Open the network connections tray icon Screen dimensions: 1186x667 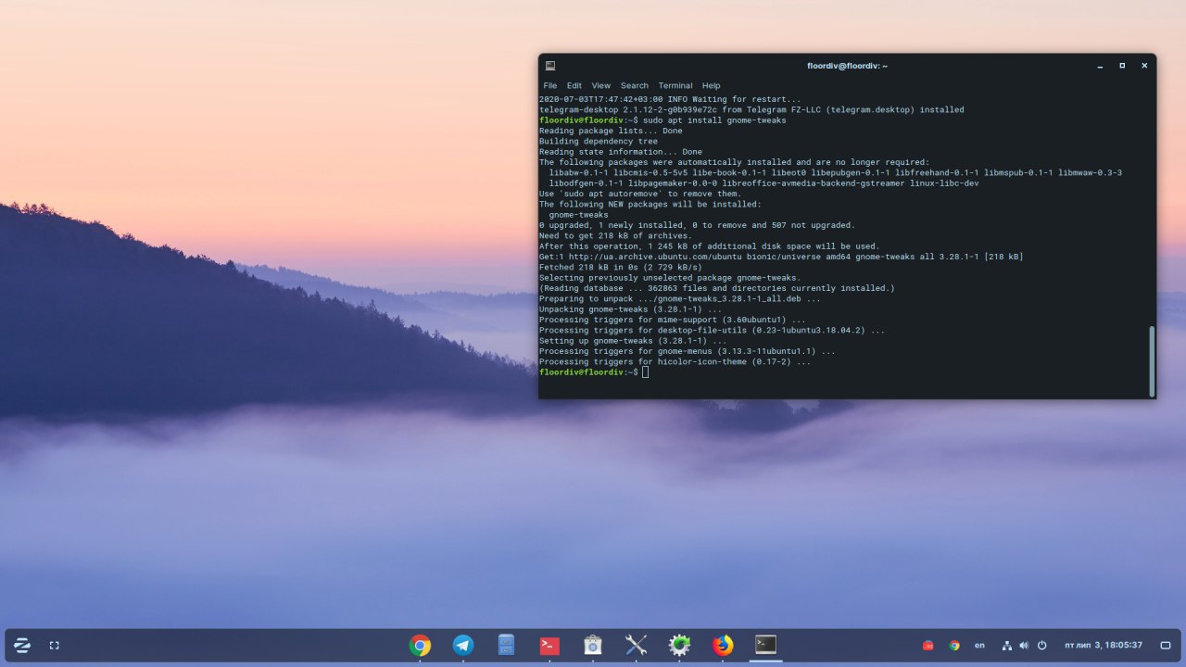1007,646
